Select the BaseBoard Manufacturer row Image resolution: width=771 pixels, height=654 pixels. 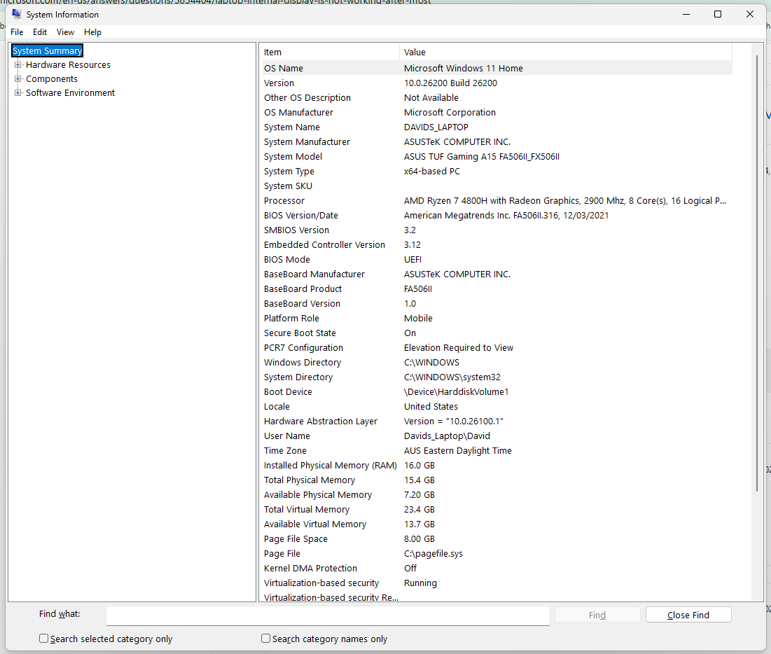pos(496,274)
